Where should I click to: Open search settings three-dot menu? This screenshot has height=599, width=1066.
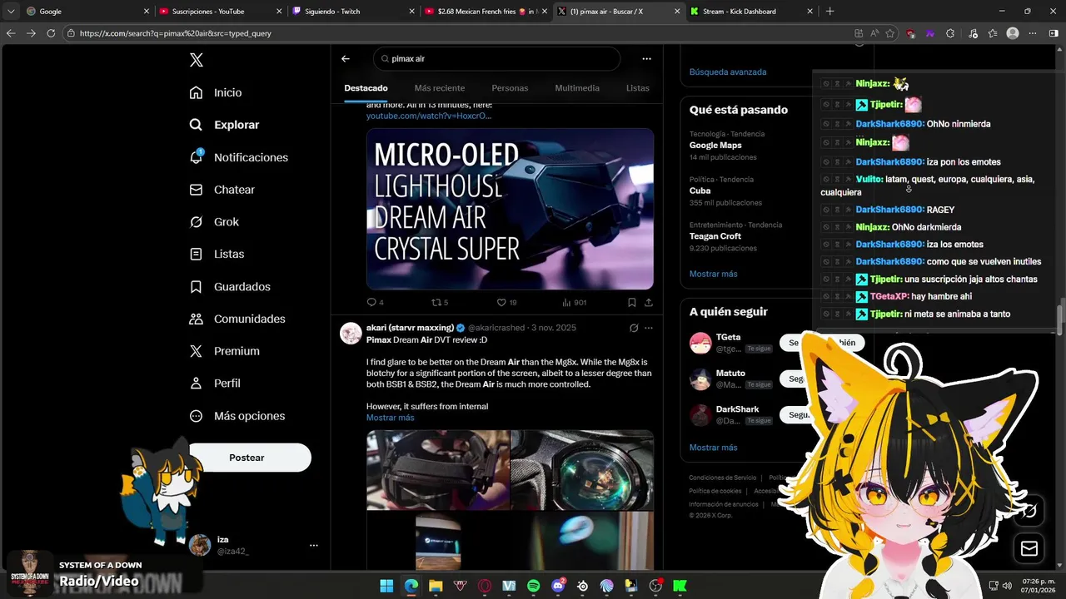coord(646,59)
